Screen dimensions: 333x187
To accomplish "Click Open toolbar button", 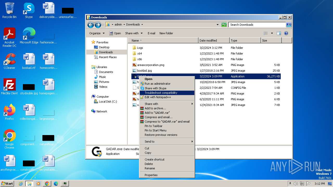I will click(115, 33).
